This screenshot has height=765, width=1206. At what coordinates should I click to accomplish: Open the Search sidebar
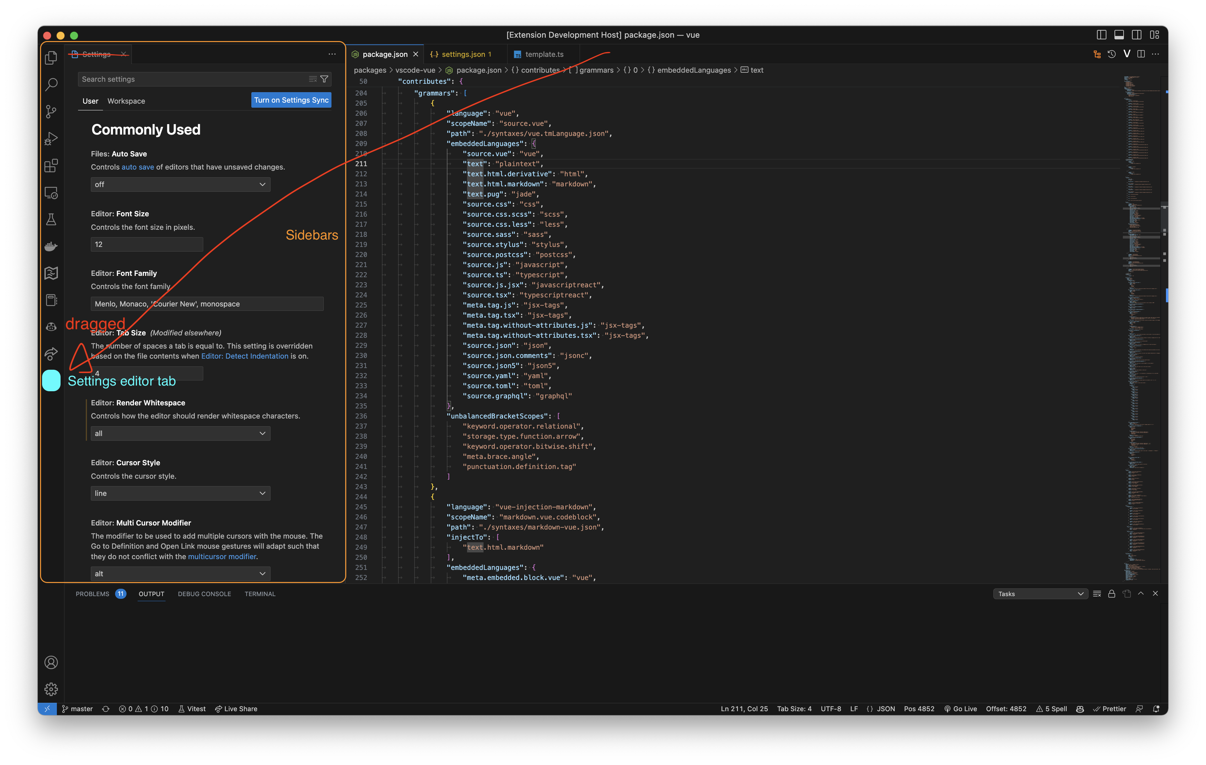point(50,85)
